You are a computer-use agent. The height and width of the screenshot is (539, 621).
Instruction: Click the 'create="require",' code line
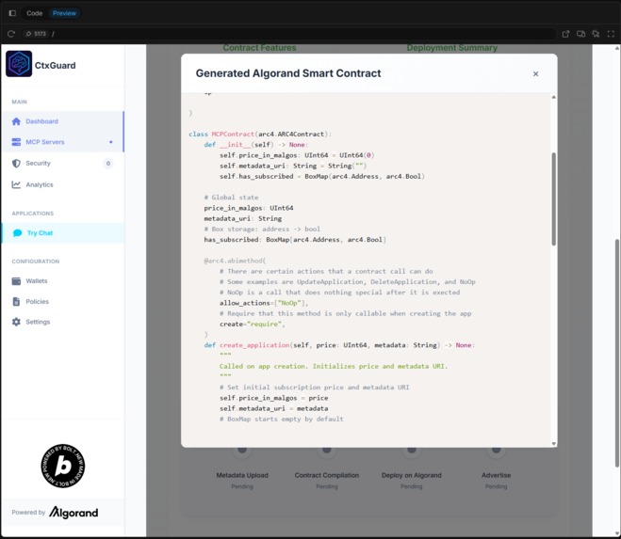tap(253, 324)
